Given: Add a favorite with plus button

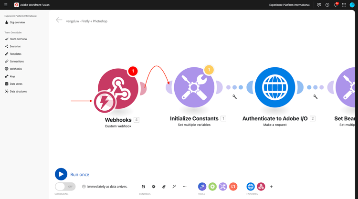Looking at the screenshot, I should pyautogui.click(x=271, y=187).
